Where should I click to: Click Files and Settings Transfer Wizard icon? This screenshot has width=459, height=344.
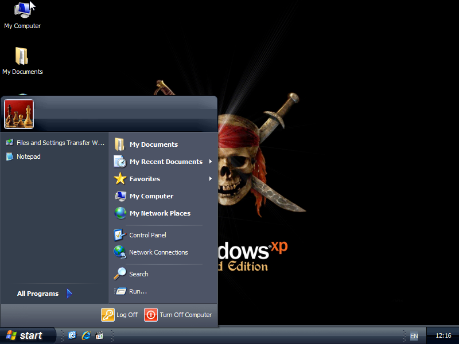(x=10, y=143)
